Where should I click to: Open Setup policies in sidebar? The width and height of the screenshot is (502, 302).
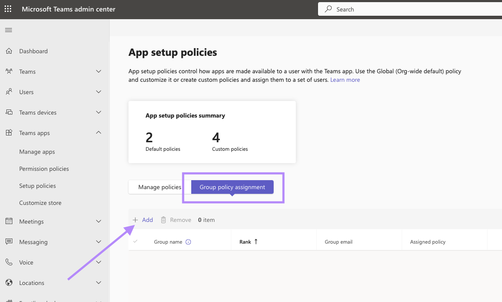pos(38,186)
